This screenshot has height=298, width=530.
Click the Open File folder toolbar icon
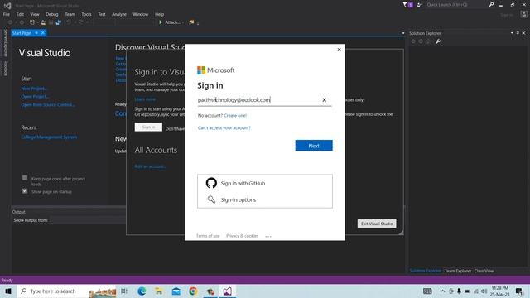44,22
